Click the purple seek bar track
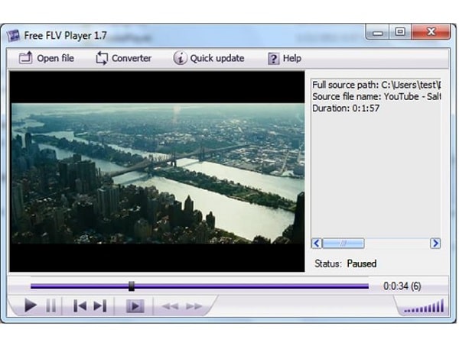 (x=200, y=286)
